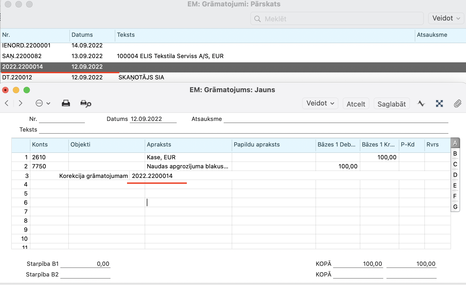466x285 pixels.
Task: Open the link manager icon
Action: coord(439,104)
